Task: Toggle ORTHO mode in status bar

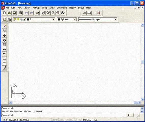Action: tap(69, 120)
